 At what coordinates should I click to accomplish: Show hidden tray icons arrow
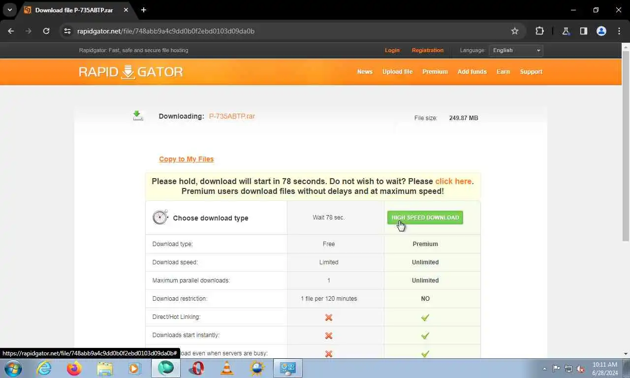[x=544, y=369]
